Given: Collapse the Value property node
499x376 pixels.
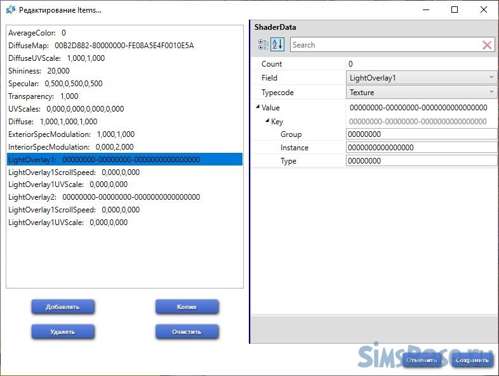Looking at the screenshot, I should point(257,108).
